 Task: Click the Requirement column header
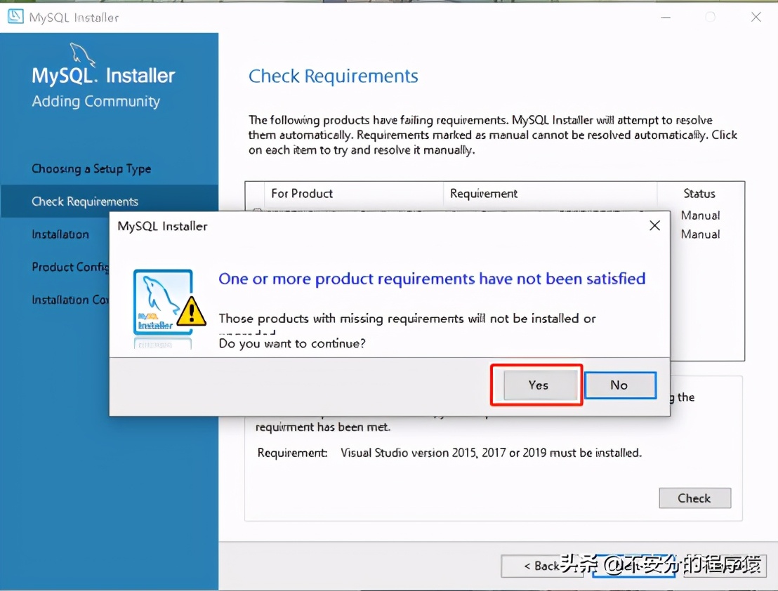tap(483, 193)
